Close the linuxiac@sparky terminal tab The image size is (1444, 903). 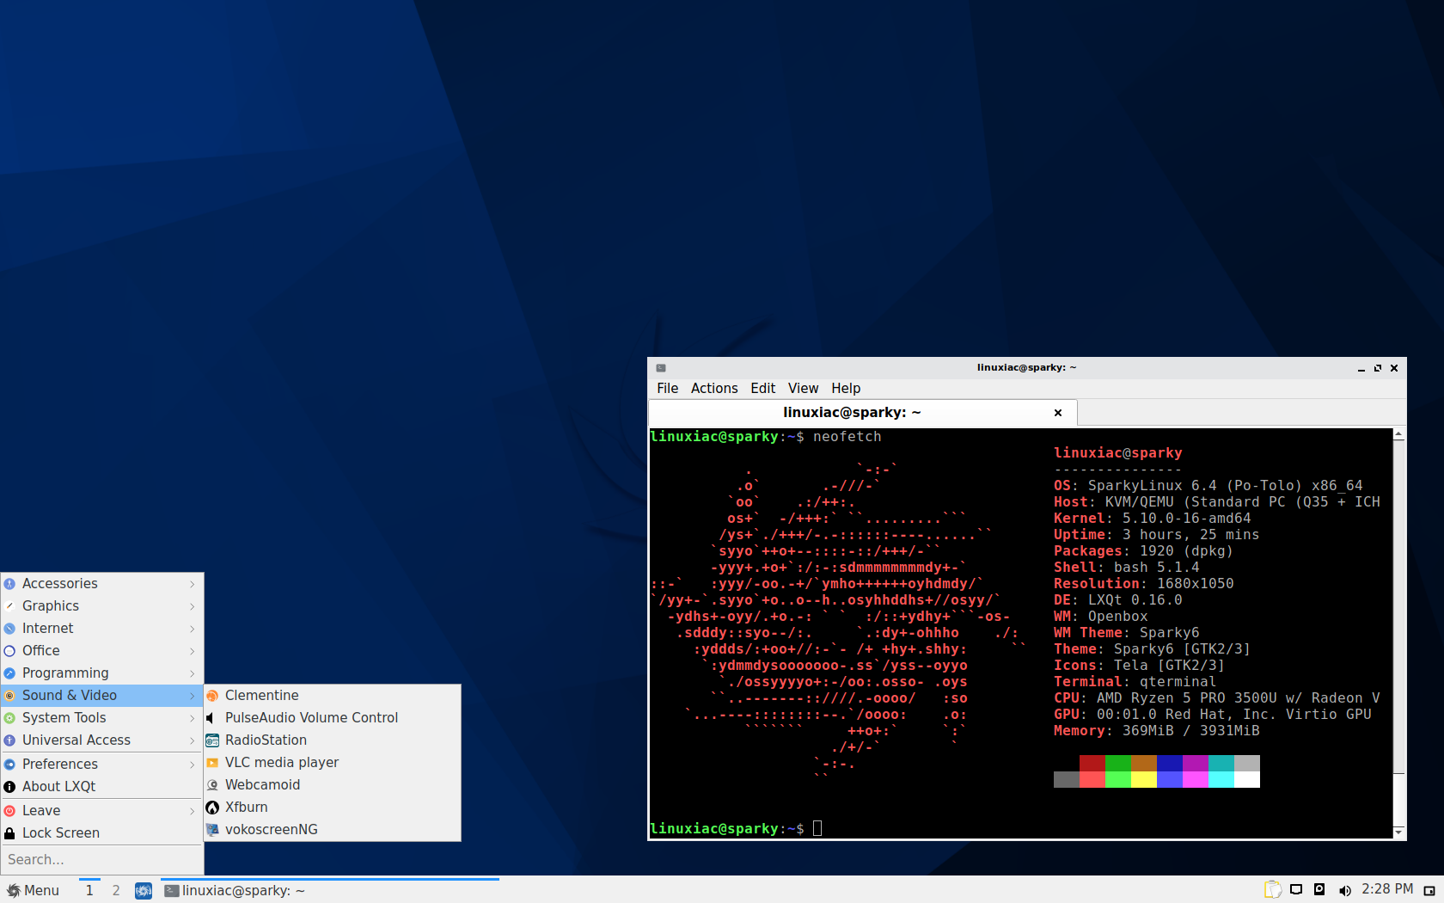(x=1058, y=413)
